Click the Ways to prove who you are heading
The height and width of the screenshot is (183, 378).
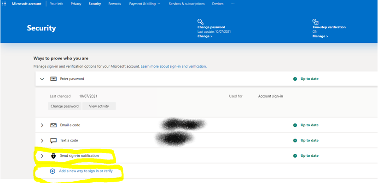(x=61, y=59)
